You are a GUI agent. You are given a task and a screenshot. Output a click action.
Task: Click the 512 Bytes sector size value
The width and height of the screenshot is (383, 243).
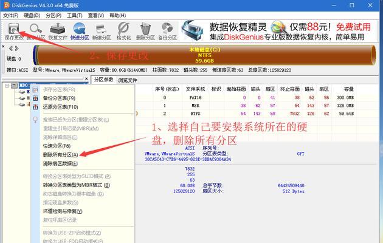[x=294, y=191]
